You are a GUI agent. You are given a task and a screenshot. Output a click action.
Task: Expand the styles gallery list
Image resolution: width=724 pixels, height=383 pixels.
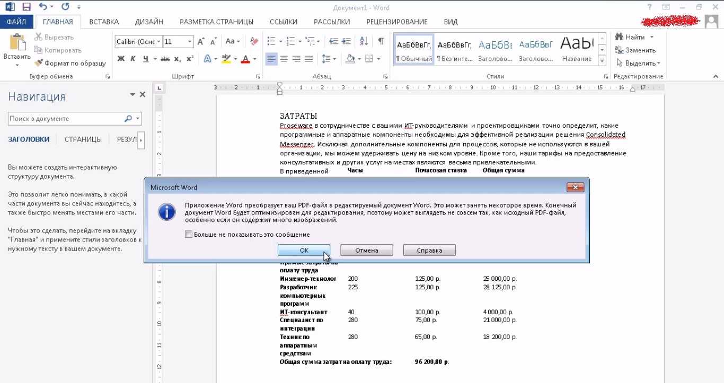[x=602, y=61]
